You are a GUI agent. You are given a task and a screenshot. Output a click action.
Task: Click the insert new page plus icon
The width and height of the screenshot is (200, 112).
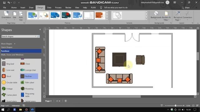(66, 101)
